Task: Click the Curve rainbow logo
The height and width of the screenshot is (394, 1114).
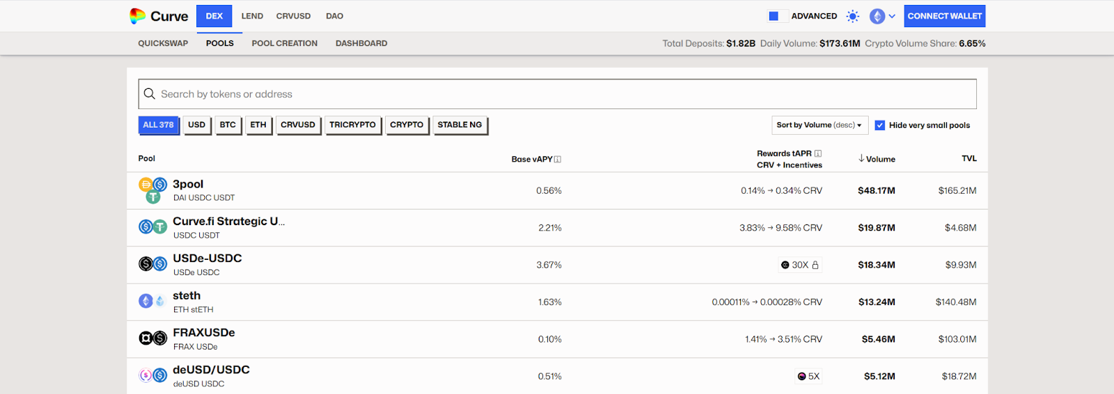Action: pos(138,16)
